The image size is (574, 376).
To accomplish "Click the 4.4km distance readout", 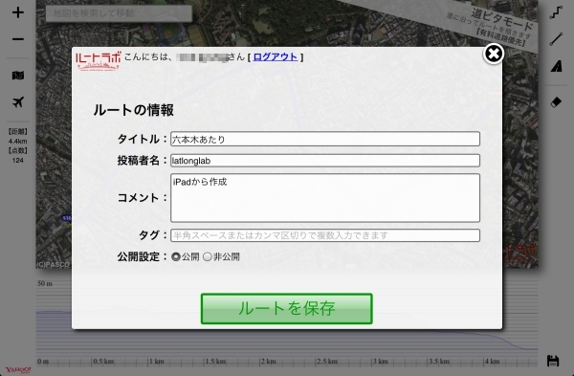I will tap(17, 141).
